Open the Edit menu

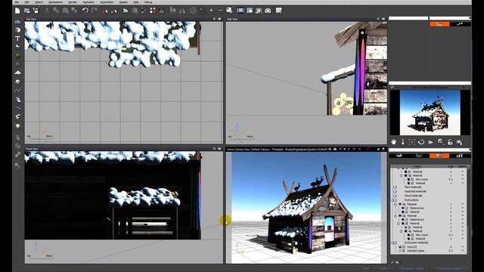tap(27, 2)
